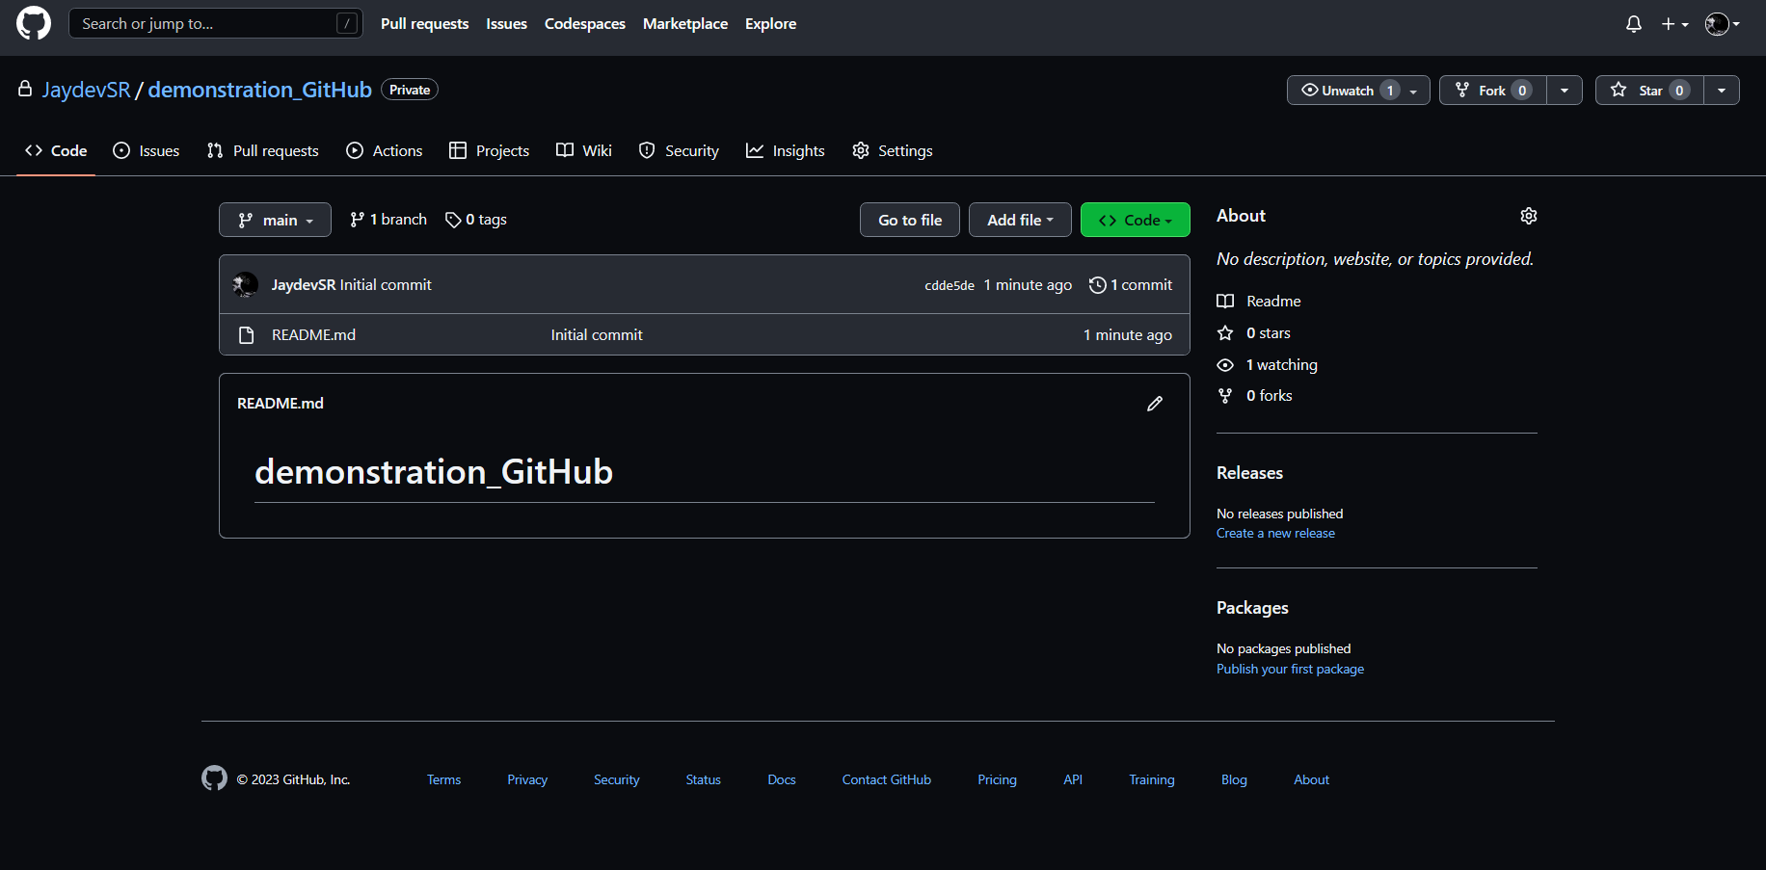
Task: Switch to the Projects tab
Action: click(490, 150)
